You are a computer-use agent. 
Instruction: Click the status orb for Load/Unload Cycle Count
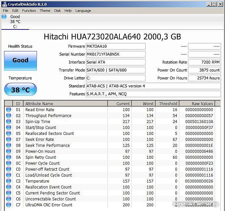[x=9, y=175]
